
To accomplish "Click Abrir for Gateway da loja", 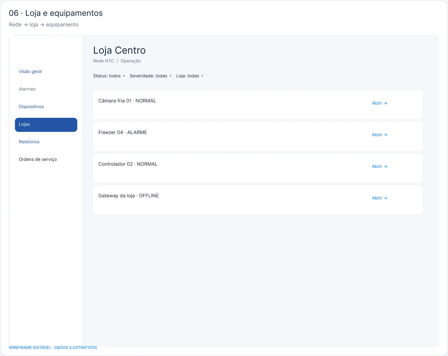I will pyautogui.click(x=379, y=198).
